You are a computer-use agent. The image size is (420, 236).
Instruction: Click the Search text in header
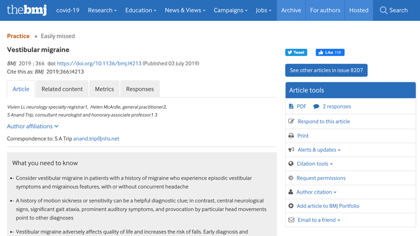click(x=398, y=10)
